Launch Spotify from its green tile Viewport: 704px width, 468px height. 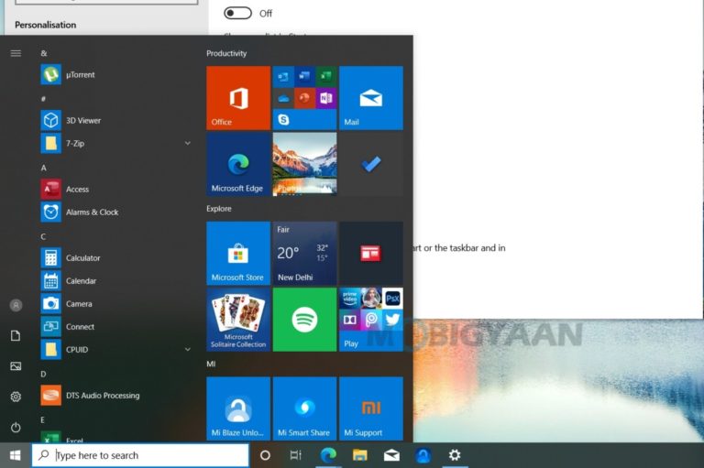point(304,320)
